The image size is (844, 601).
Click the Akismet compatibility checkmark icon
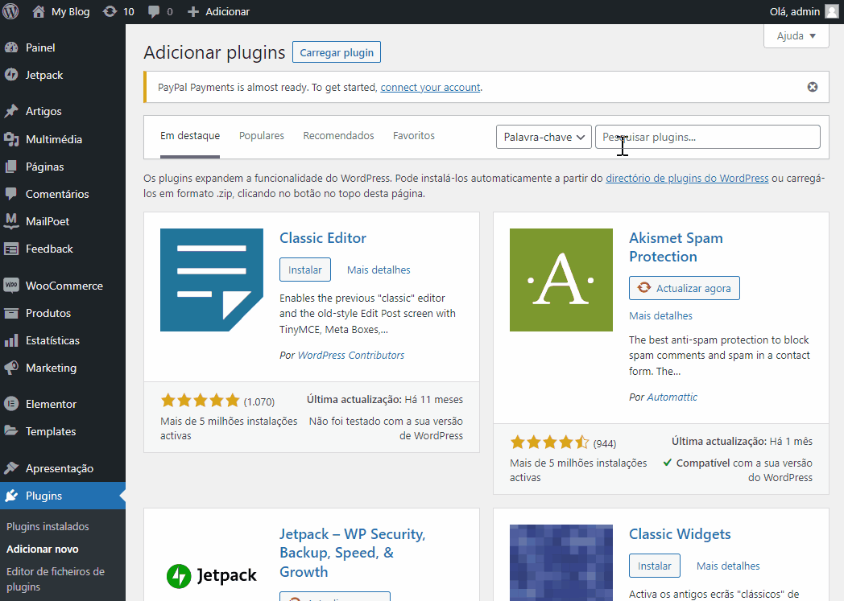[668, 463]
